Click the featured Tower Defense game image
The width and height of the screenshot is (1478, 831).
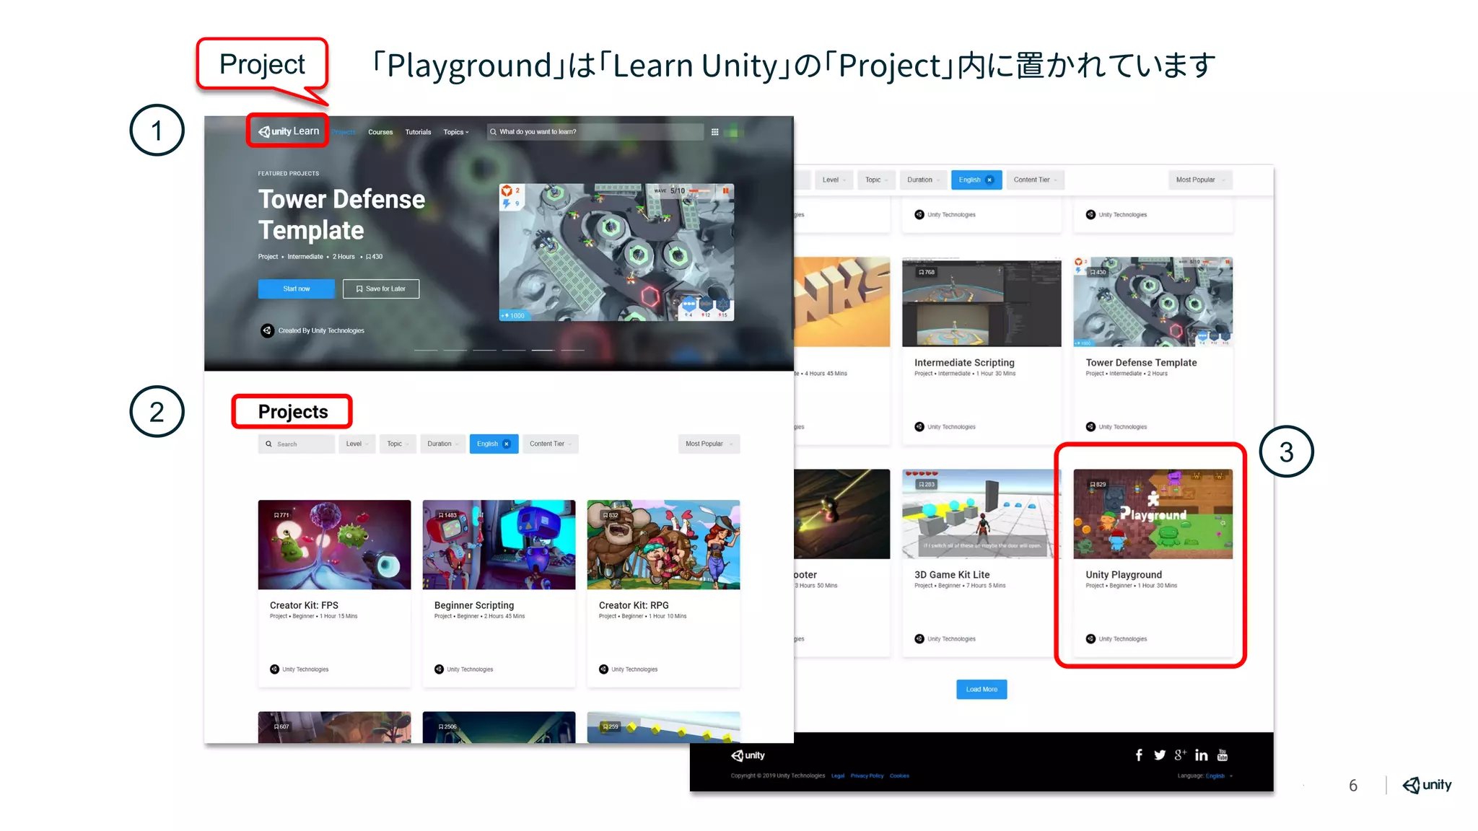click(616, 252)
